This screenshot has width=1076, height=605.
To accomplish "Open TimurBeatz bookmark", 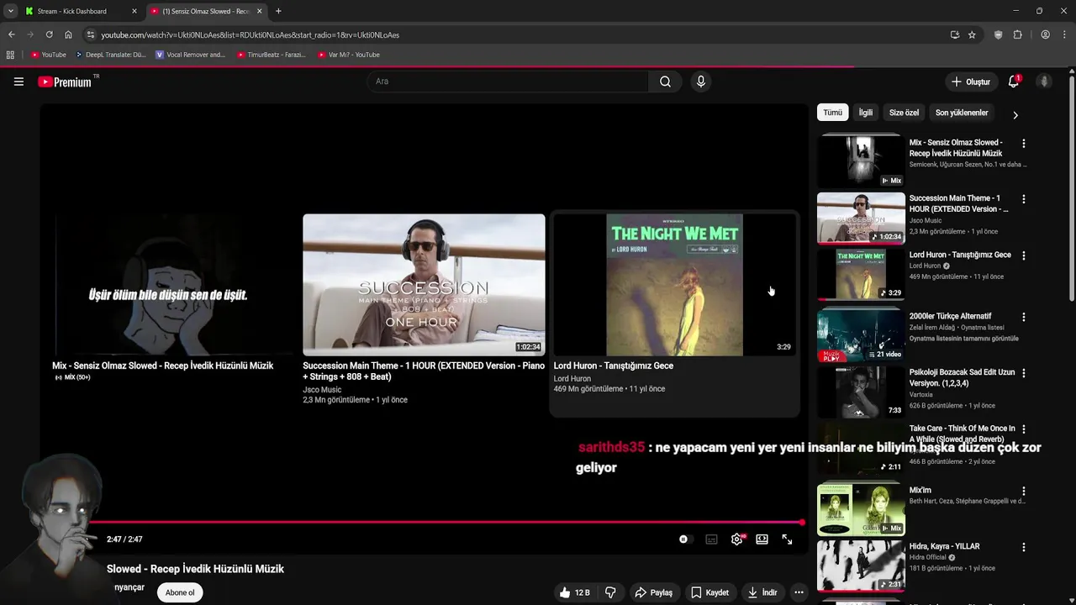I will click(272, 55).
